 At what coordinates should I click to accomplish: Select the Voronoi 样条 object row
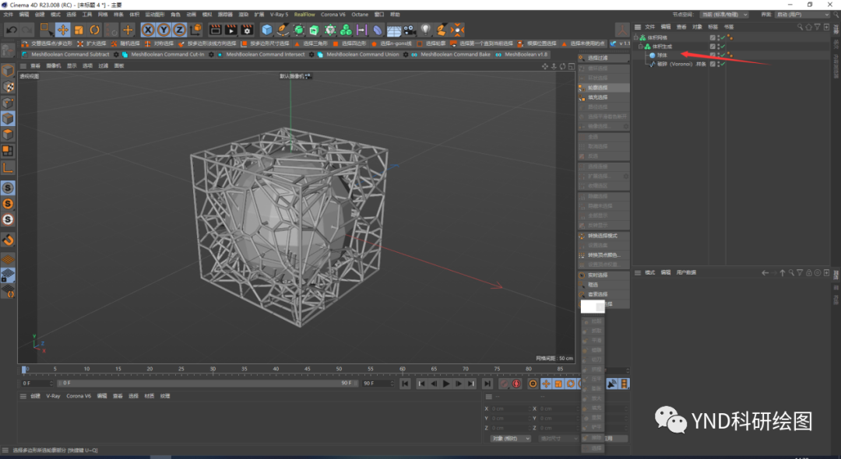click(681, 64)
